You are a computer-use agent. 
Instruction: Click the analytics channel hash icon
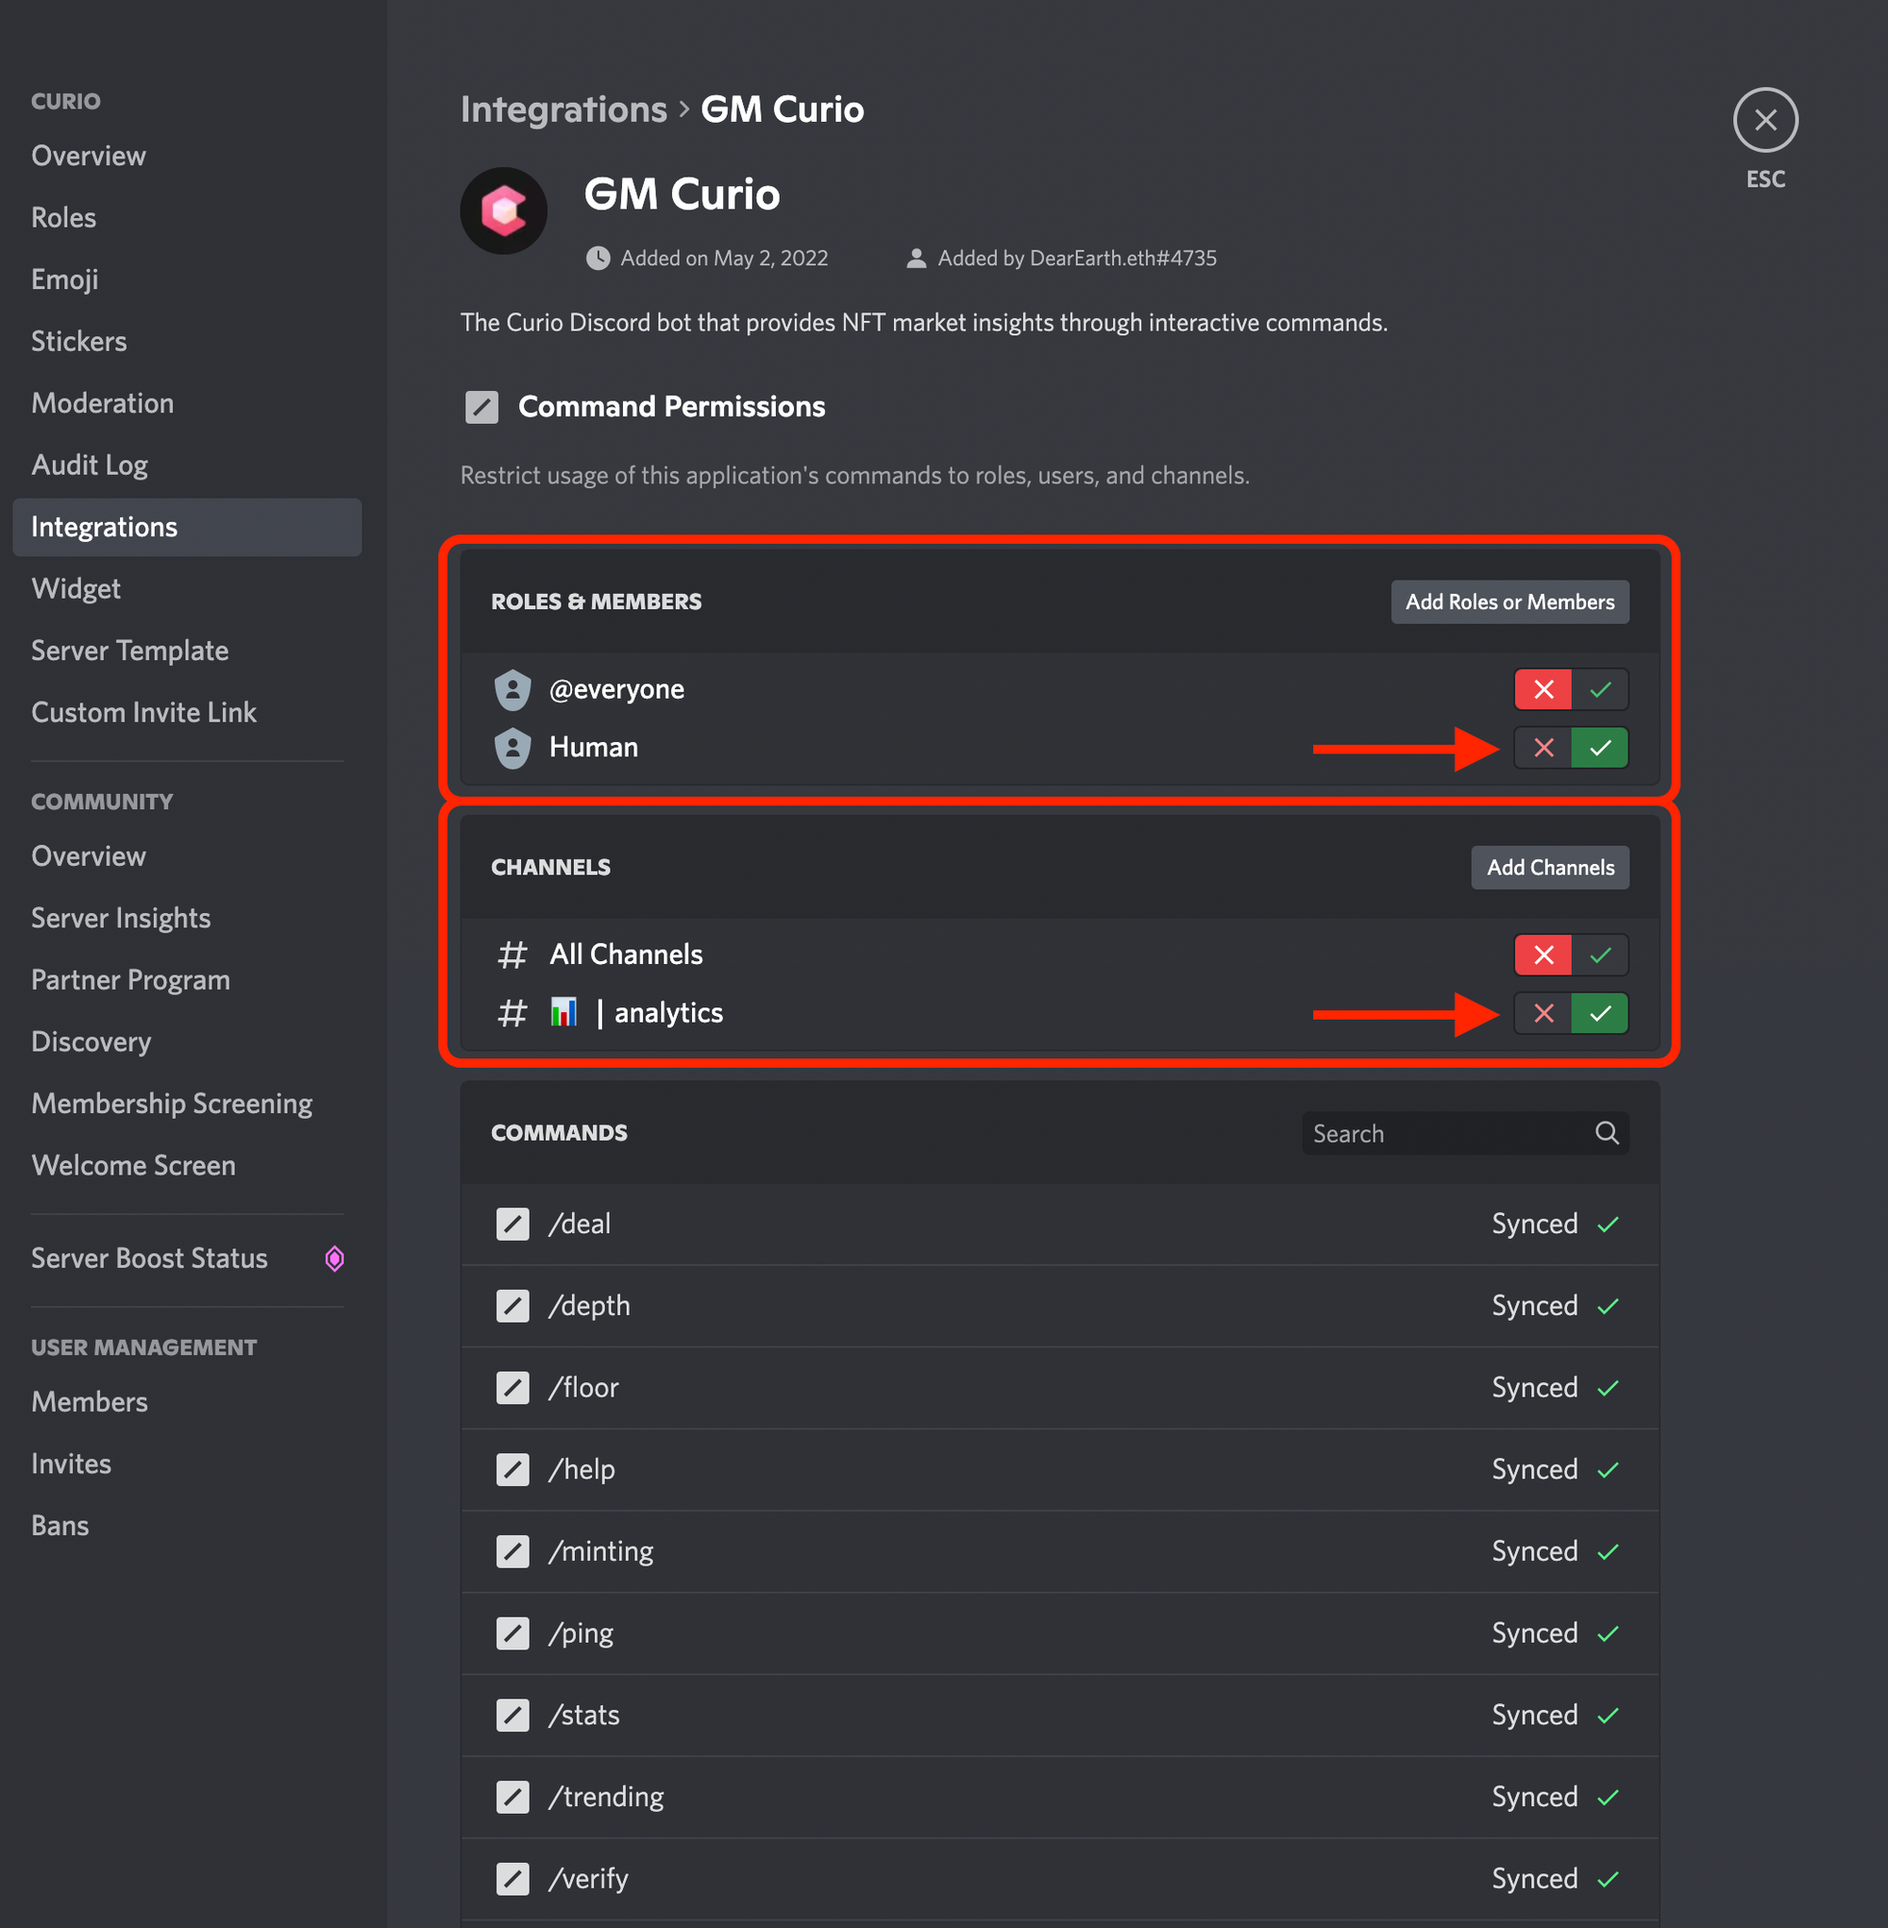512,1014
